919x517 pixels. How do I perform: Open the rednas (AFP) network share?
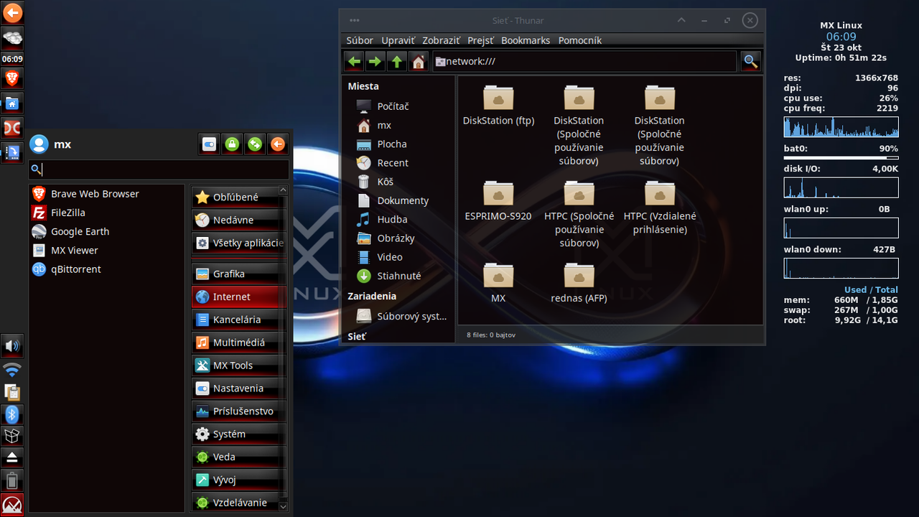pos(579,276)
